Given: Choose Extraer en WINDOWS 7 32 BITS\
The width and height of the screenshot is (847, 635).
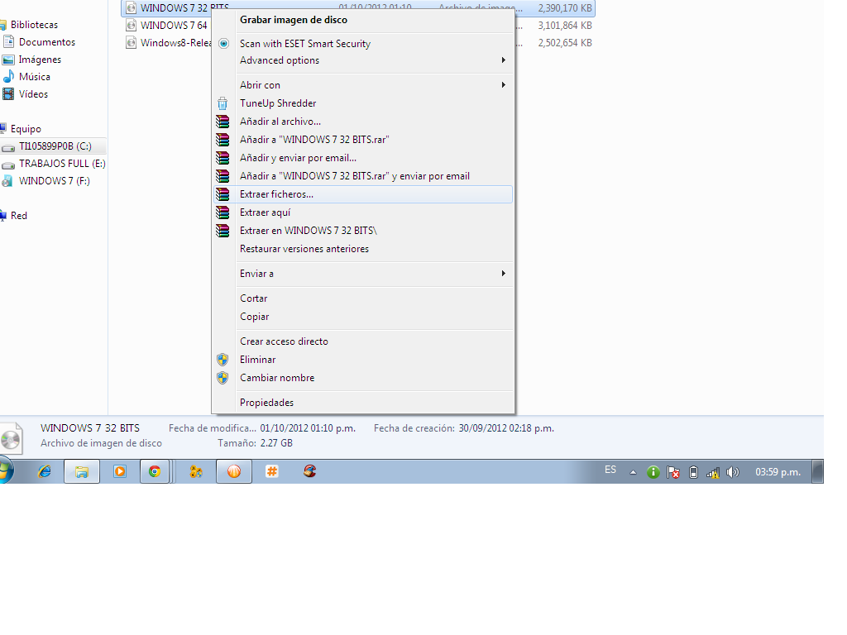Looking at the screenshot, I should coord(309,231).
